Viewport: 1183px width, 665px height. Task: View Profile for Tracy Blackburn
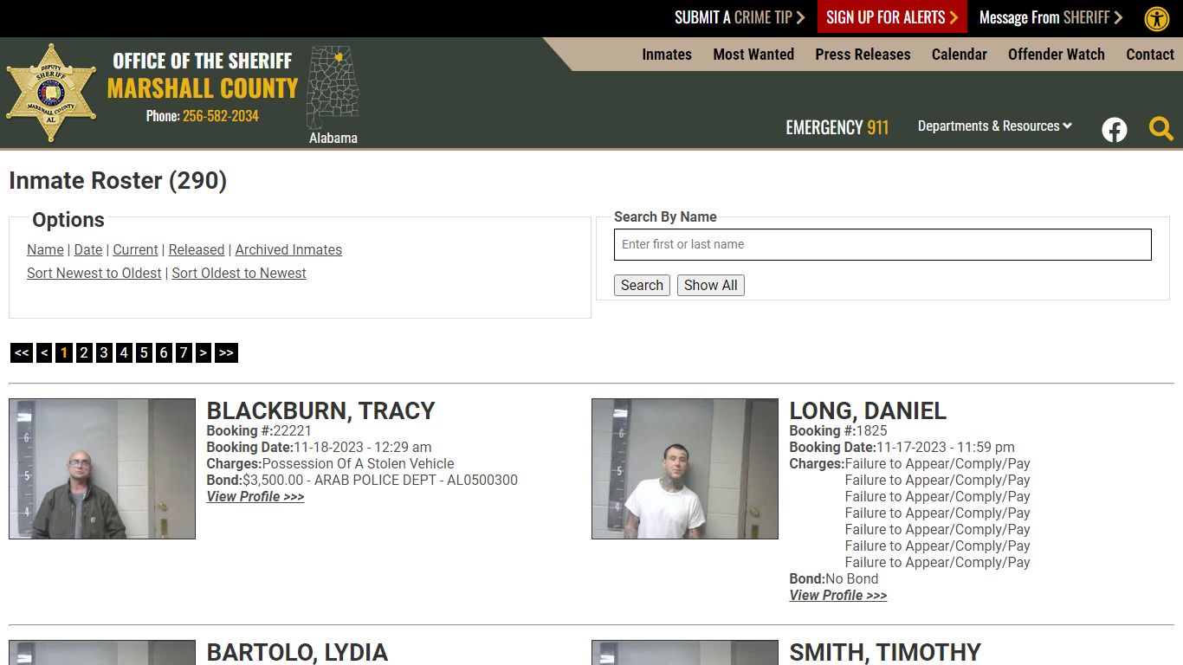pyautogui.click(x=255, y=496)
